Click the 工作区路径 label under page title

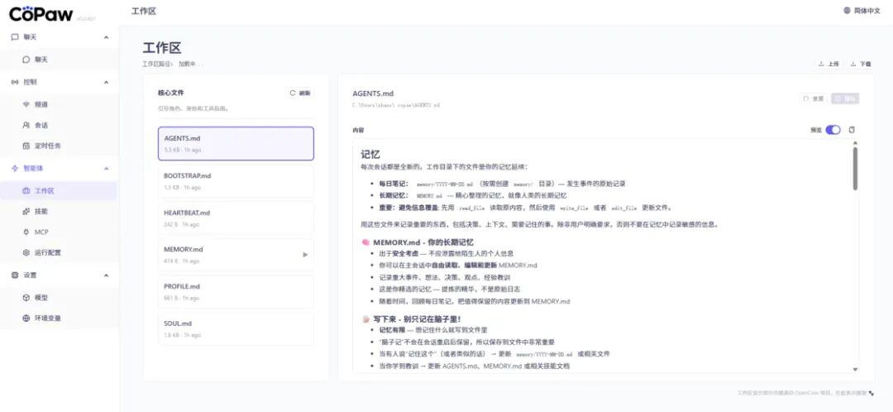pyautogui.click(x=158, y=65)
